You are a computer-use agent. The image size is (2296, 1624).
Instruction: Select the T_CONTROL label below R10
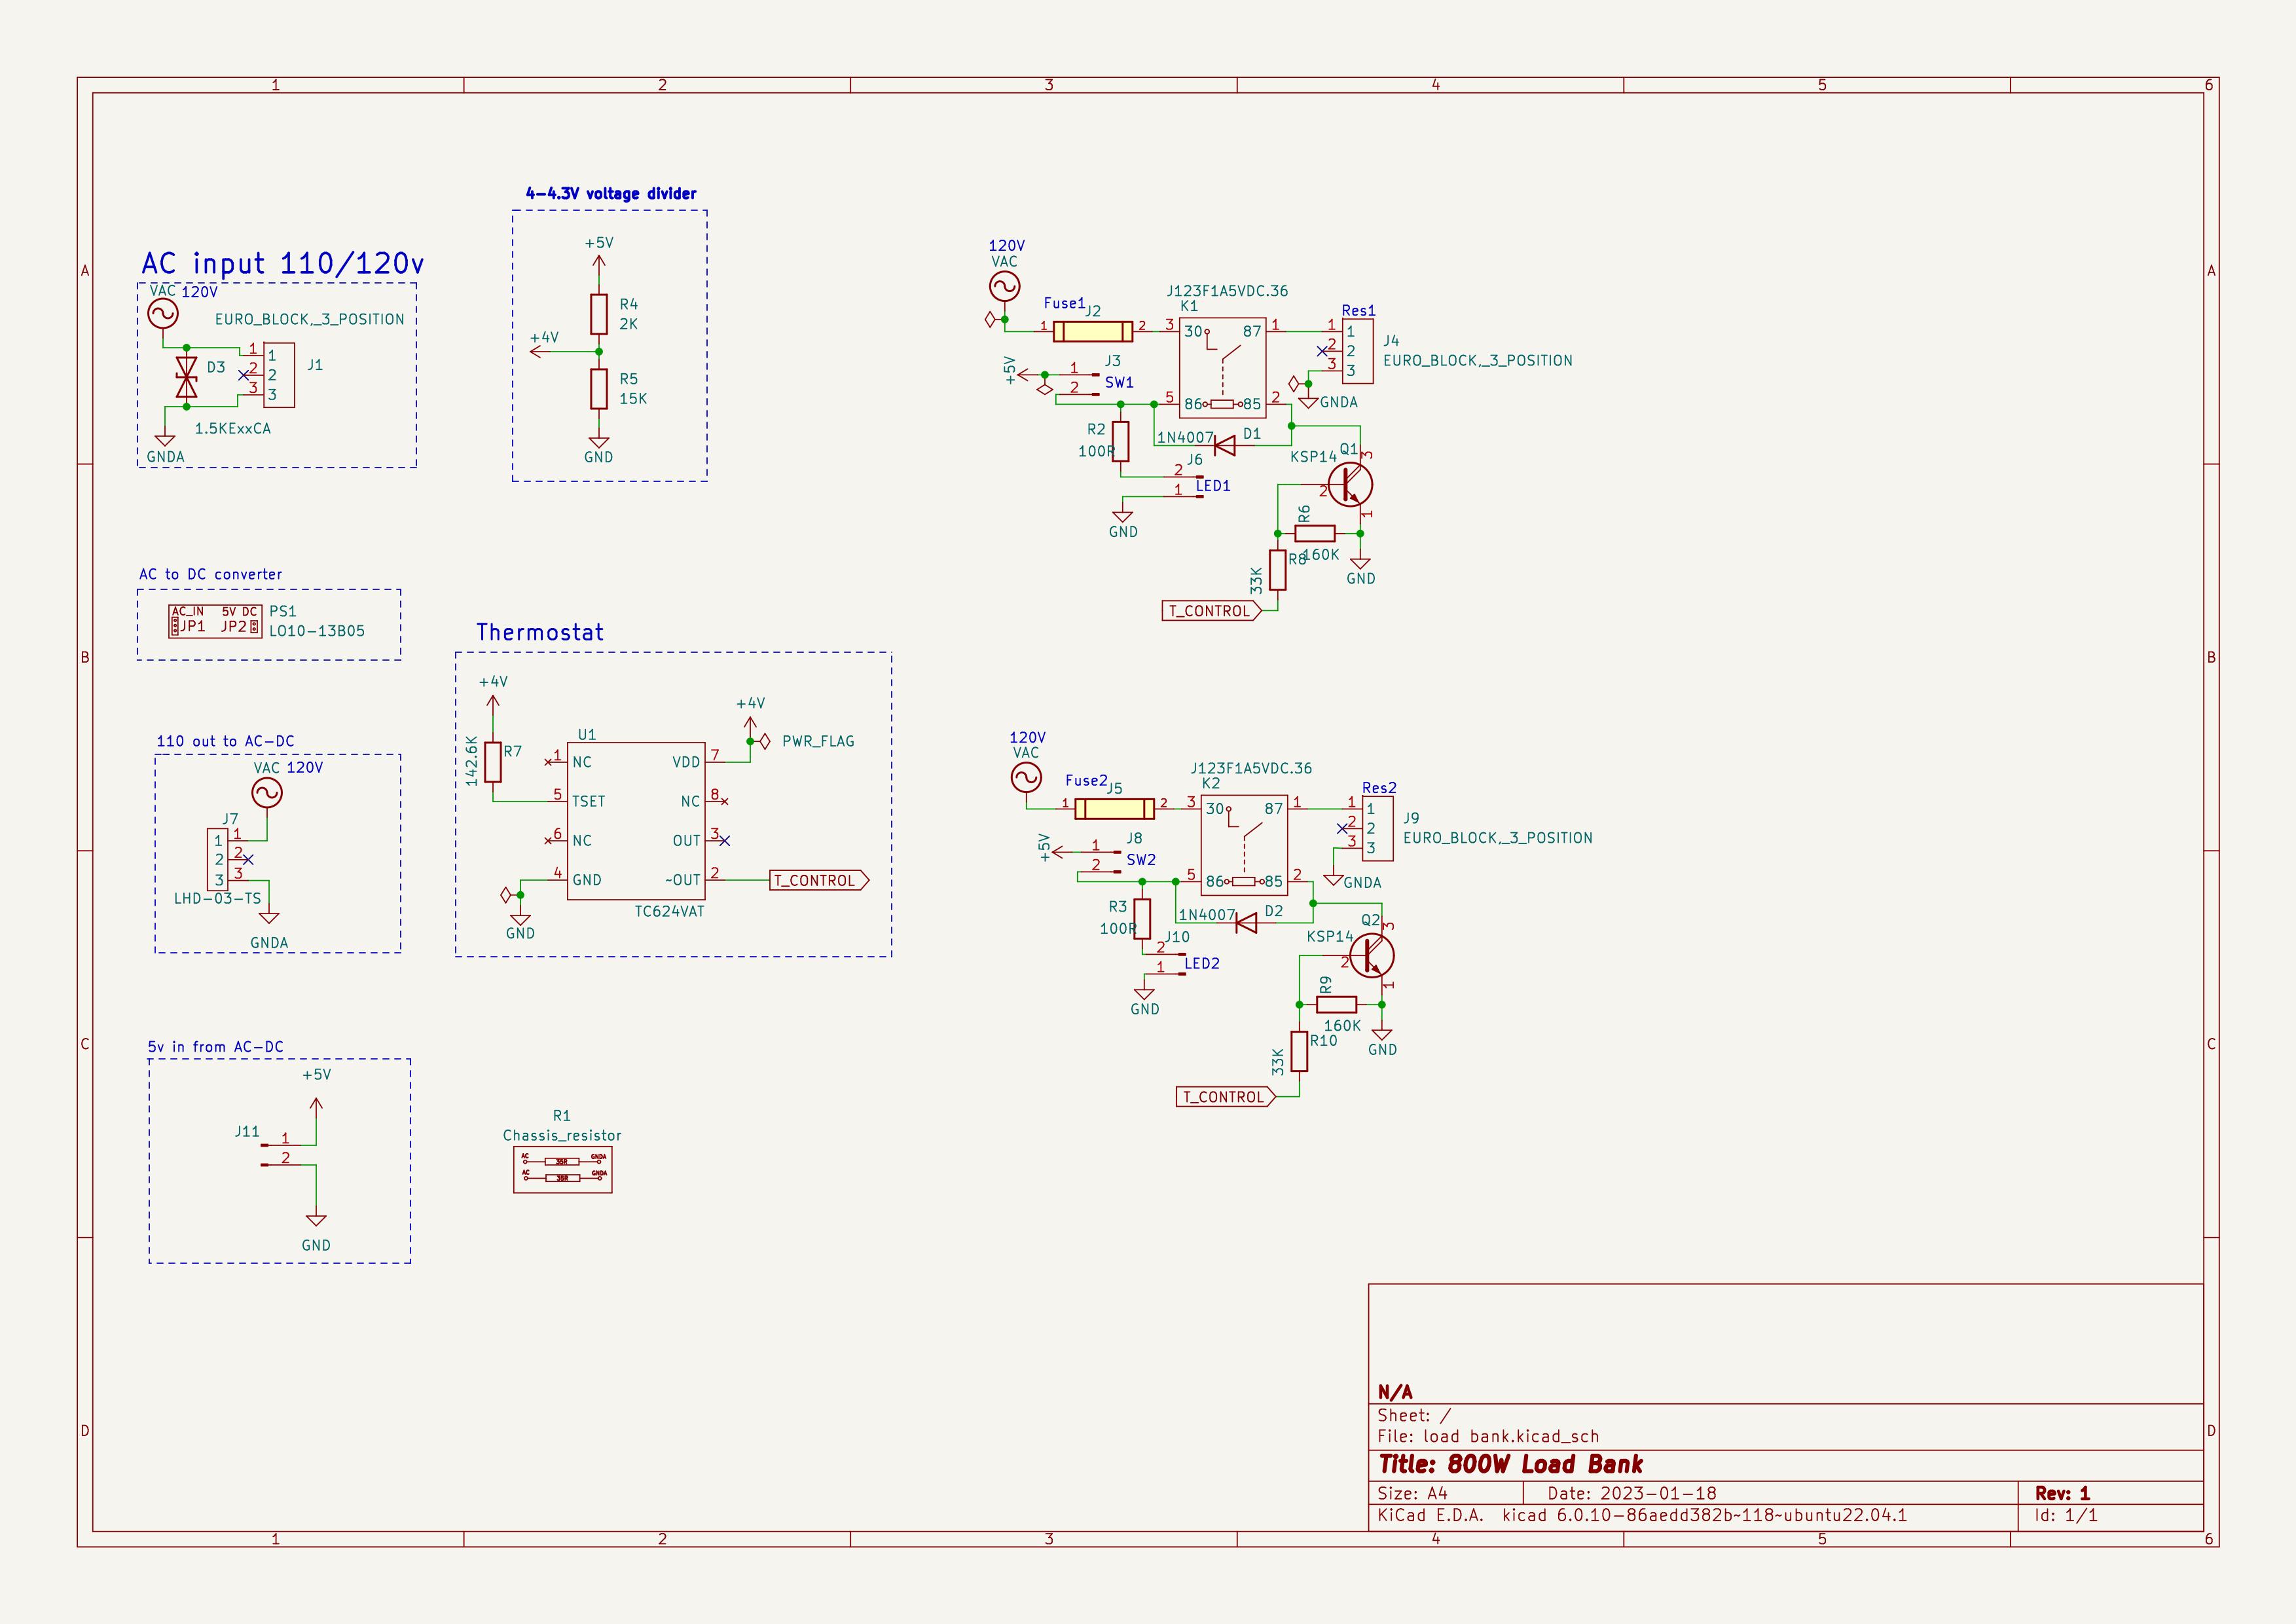[1226, 1097]
